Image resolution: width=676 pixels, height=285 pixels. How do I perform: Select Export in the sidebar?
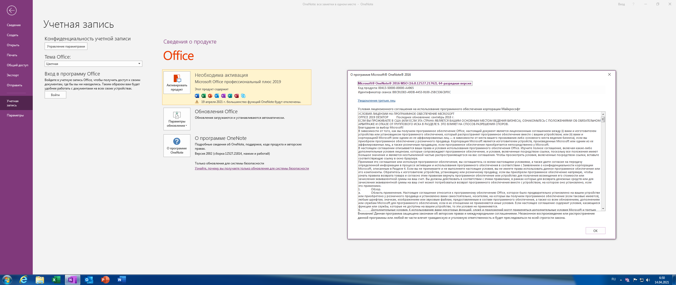click(16, 75)
